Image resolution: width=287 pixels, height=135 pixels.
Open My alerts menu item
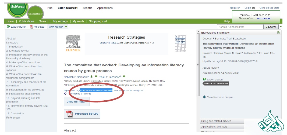(78, 21)
